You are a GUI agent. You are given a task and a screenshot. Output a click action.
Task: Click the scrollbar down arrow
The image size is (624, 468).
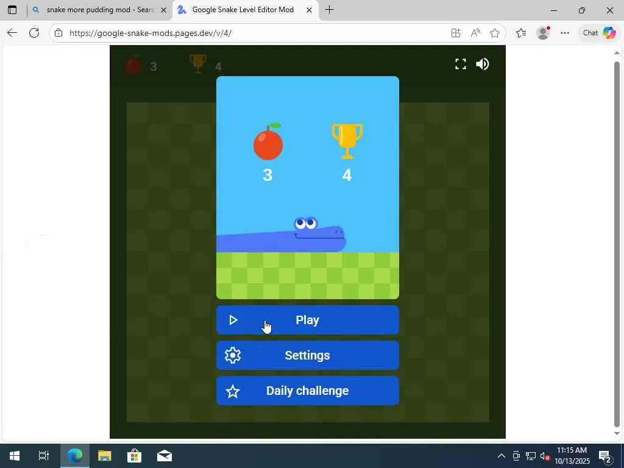pos(617,434)
